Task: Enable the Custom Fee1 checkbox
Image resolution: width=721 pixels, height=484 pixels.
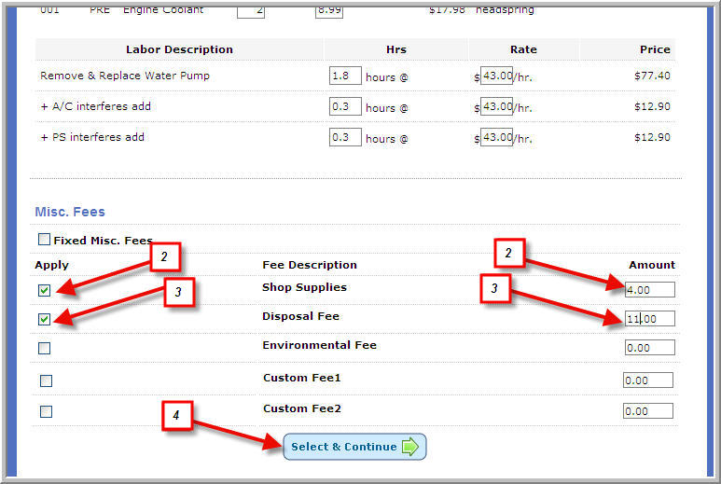Action: [x=46, y=380]
